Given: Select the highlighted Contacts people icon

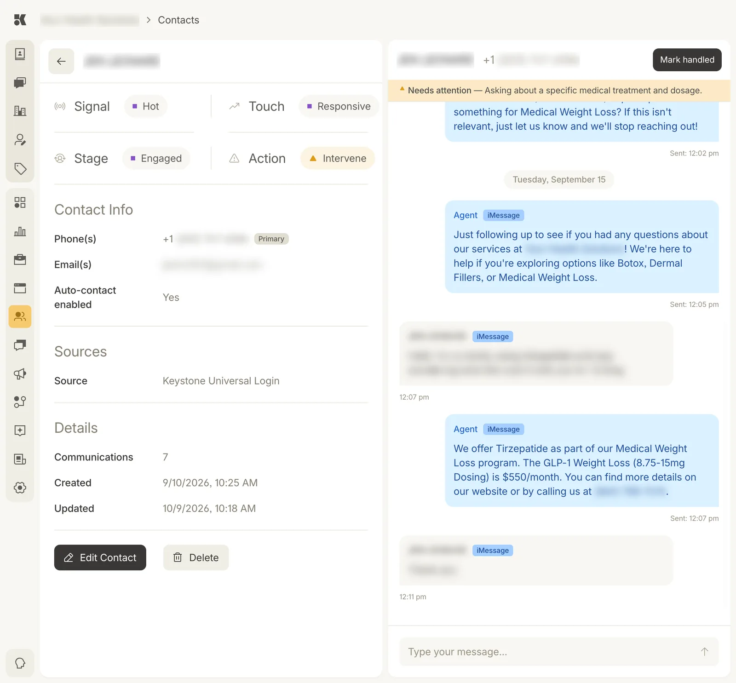Looking at the screenshot, I should (20, 316).
